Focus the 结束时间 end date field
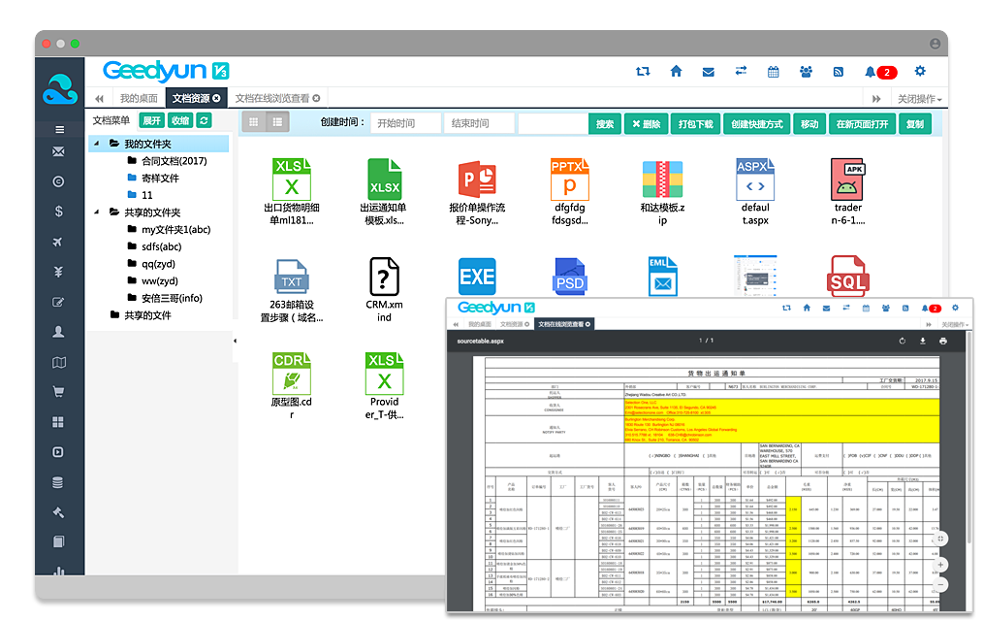Image resolution: width=983 pixels, height=621 pixels. [x=480, y=123]
